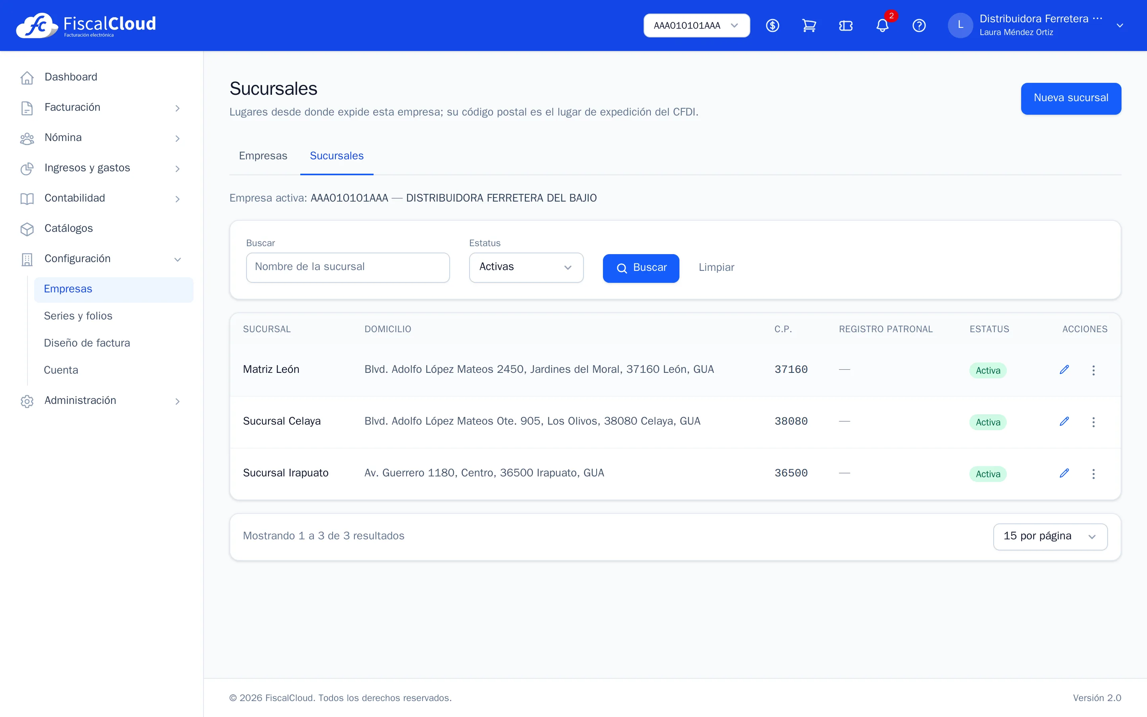Click the user avatar with letter L
The width and height of the screenshot is (1147, 717).
coord(960,25)
